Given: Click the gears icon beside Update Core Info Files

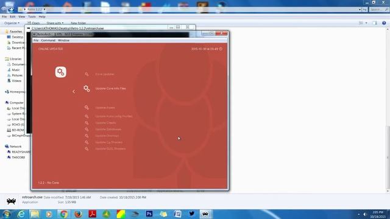Looking at the screenshot, I should 87,88.
